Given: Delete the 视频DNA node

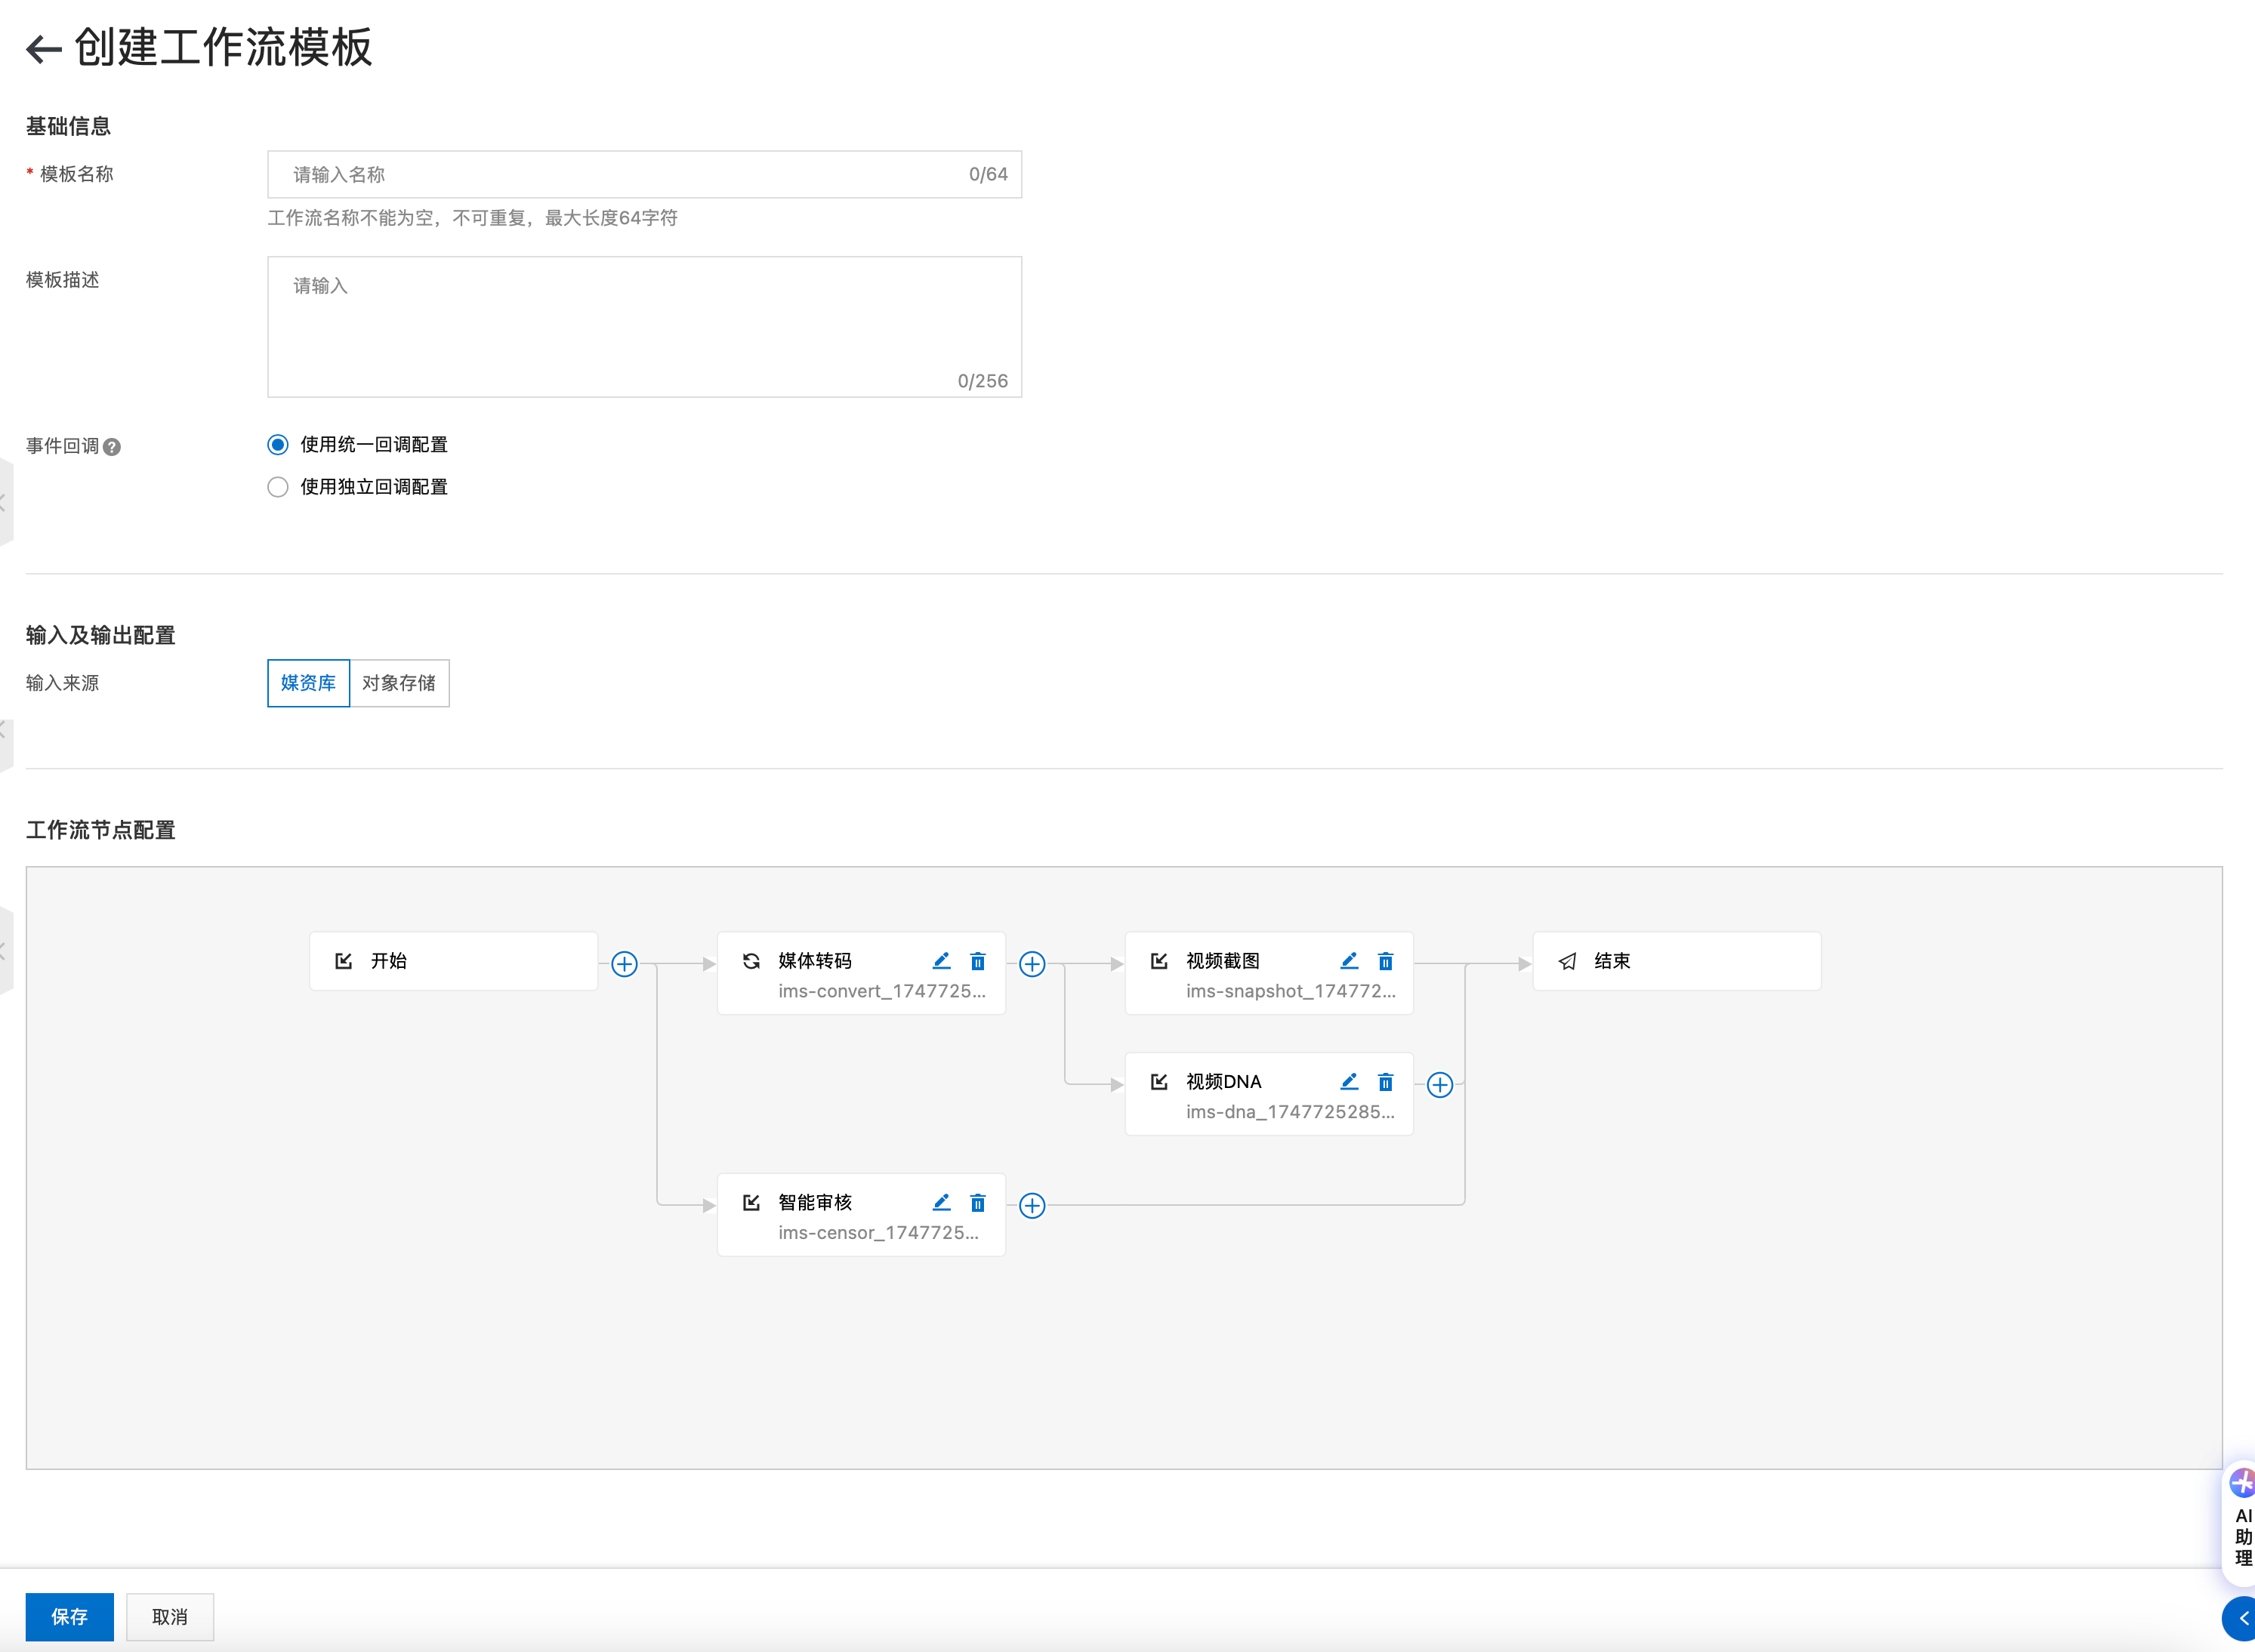Looking at the screenshot, I should [1385, 1082].
